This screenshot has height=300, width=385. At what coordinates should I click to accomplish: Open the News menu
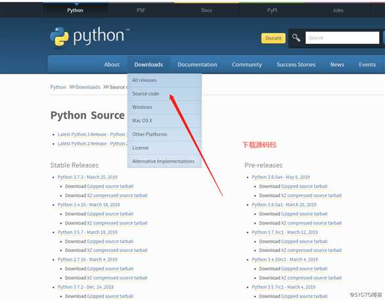coord(337,64)
